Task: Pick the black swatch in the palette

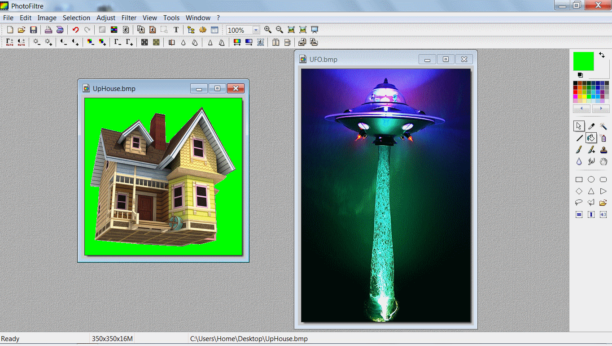Action: pos(576,83)
